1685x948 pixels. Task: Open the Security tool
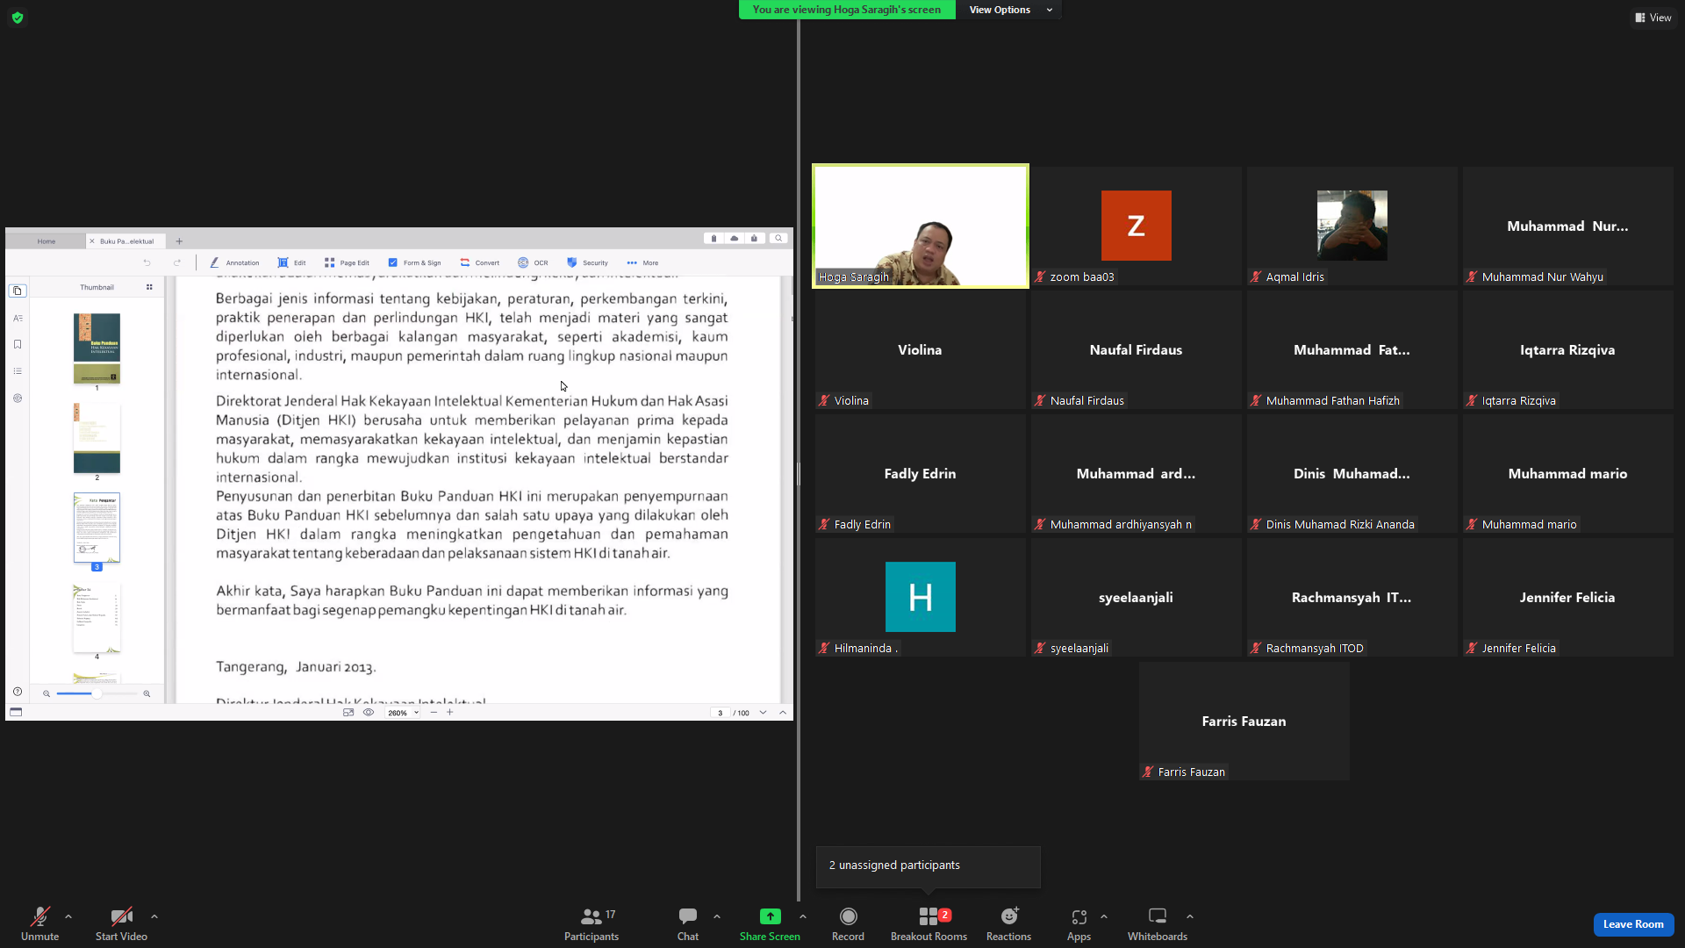click(x=587, y=262)
